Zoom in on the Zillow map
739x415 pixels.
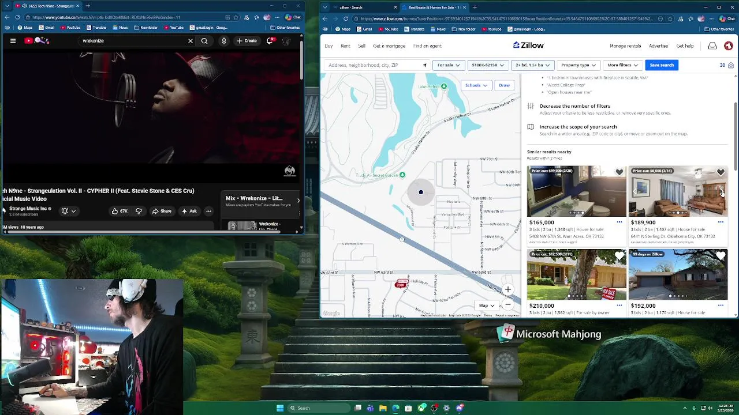pyautogui.click(x=507, y=290)
